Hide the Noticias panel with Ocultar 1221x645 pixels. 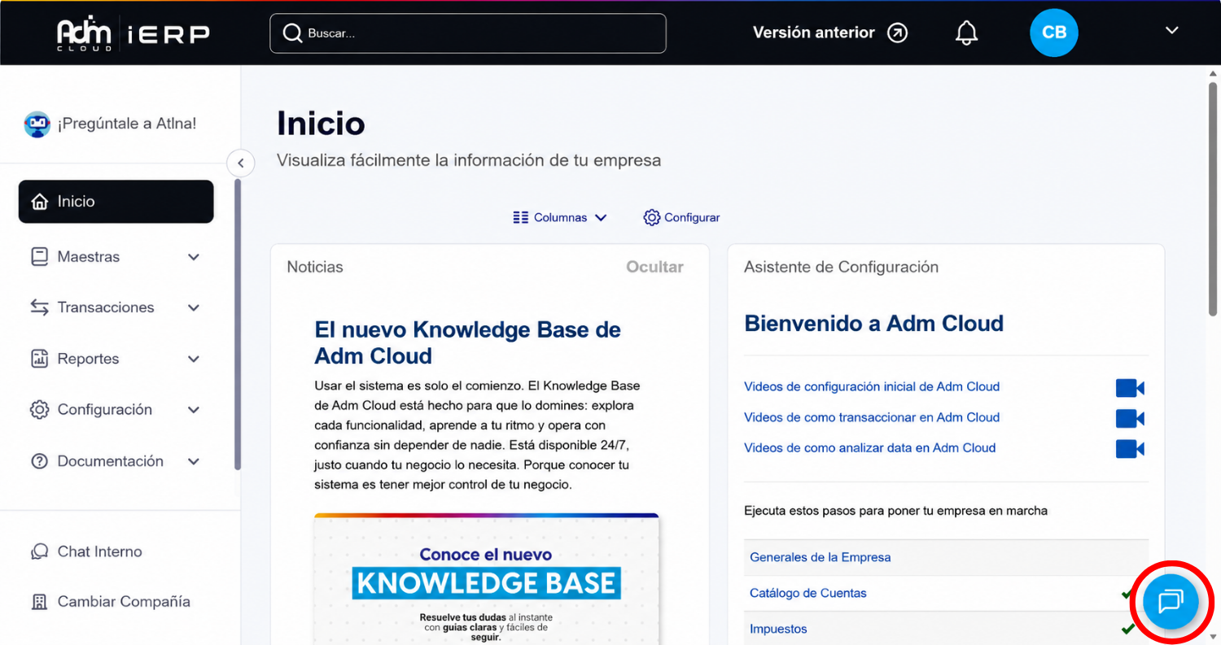(654, 267)
